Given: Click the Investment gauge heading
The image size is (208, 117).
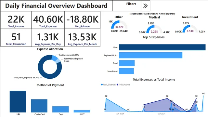Looking at the screenshot, I should 190,17.
